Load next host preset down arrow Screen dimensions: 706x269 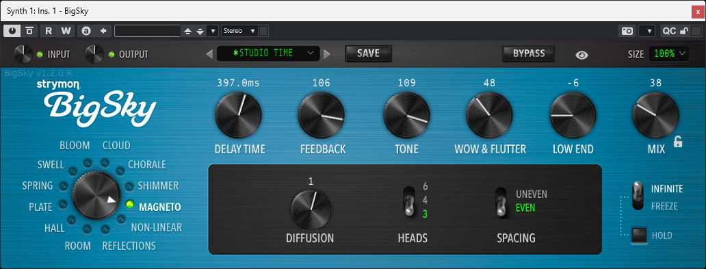coord(200,31)
